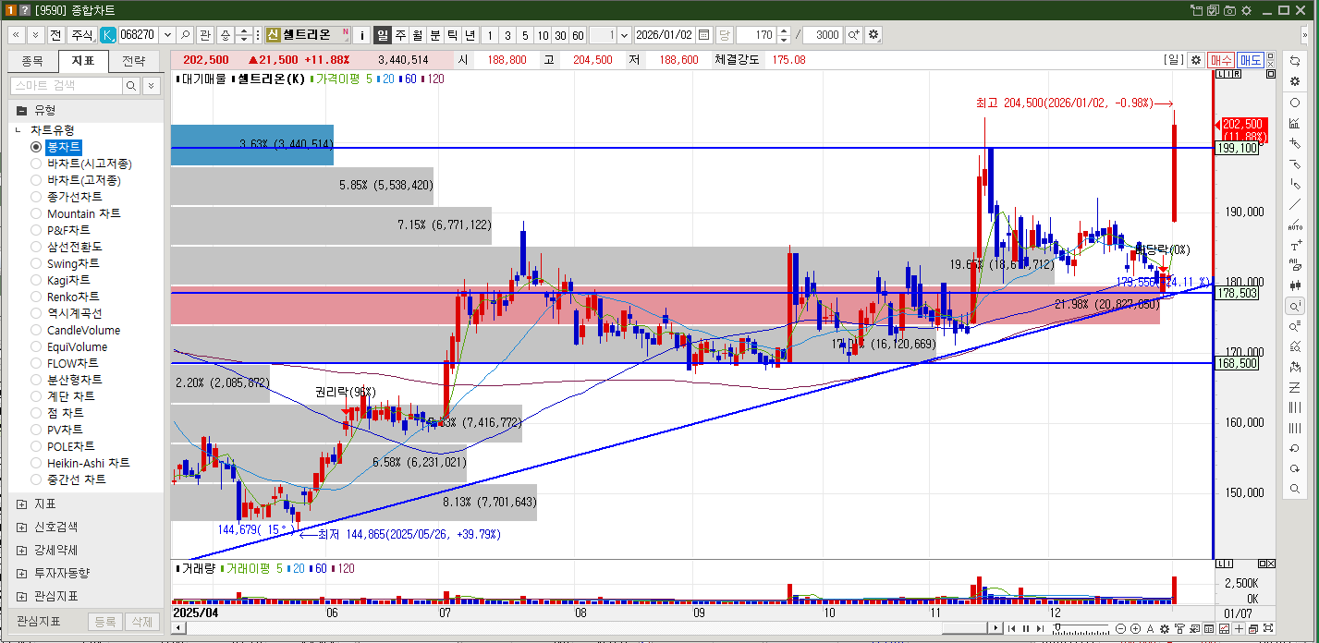This screenshot has height=643, width=1319.
Task: Select the Kagi차트 radio option
Action: pos(36,280)
